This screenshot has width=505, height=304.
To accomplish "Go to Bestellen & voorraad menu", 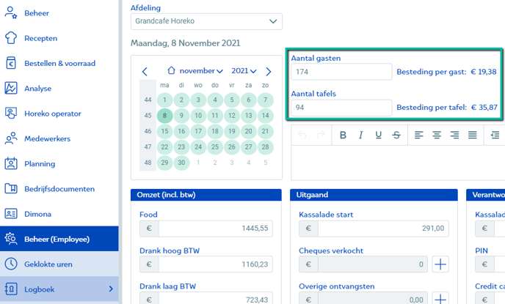I will pyautogui.click(x=59, y=63).
